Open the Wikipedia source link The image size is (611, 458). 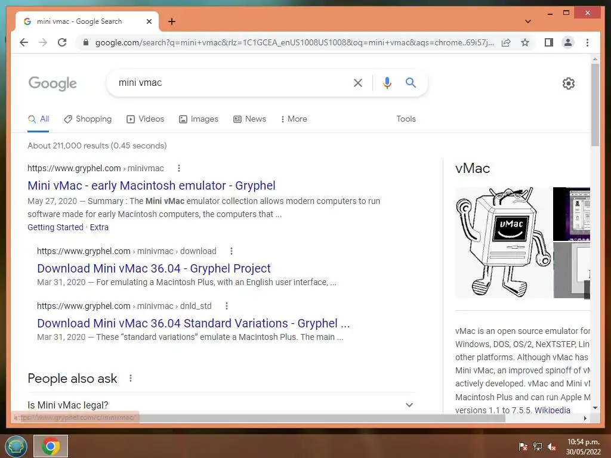pyautogui.click(x=552, y=410)
